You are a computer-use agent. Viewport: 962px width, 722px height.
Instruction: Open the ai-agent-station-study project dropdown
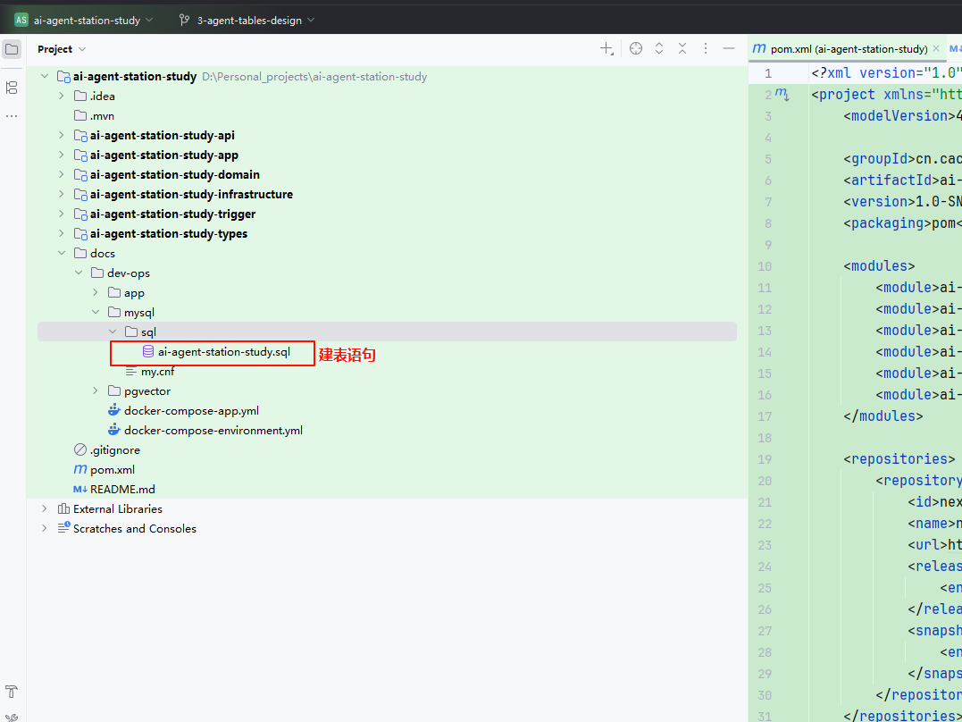click(86, 20)
